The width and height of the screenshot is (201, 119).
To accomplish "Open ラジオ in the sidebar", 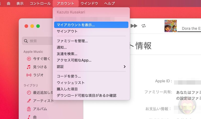I will [x=38, y=75].
